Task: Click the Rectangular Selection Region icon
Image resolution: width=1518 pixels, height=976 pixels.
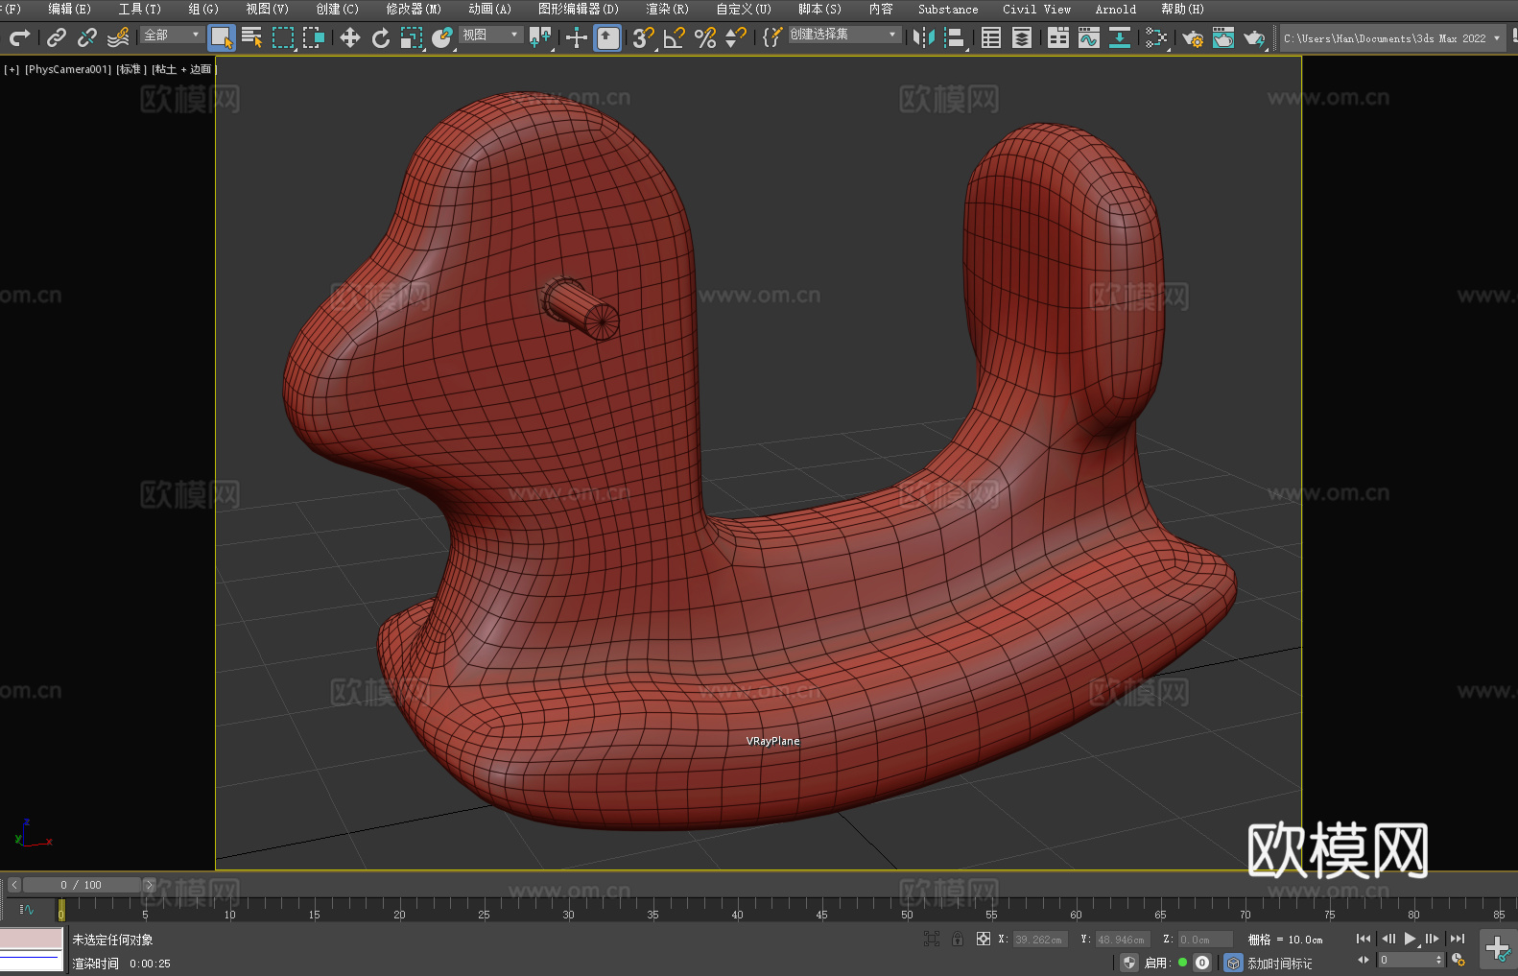Action: coord(283,37)
